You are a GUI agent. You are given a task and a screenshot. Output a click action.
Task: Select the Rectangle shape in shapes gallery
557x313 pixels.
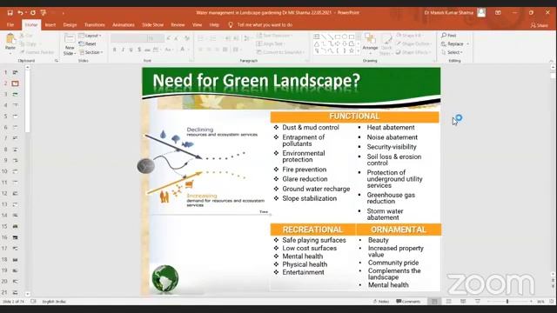click(x=338, y=37)
